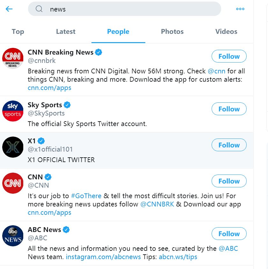Follow the X1 account
268x269 pixels.
pos(229,145)
